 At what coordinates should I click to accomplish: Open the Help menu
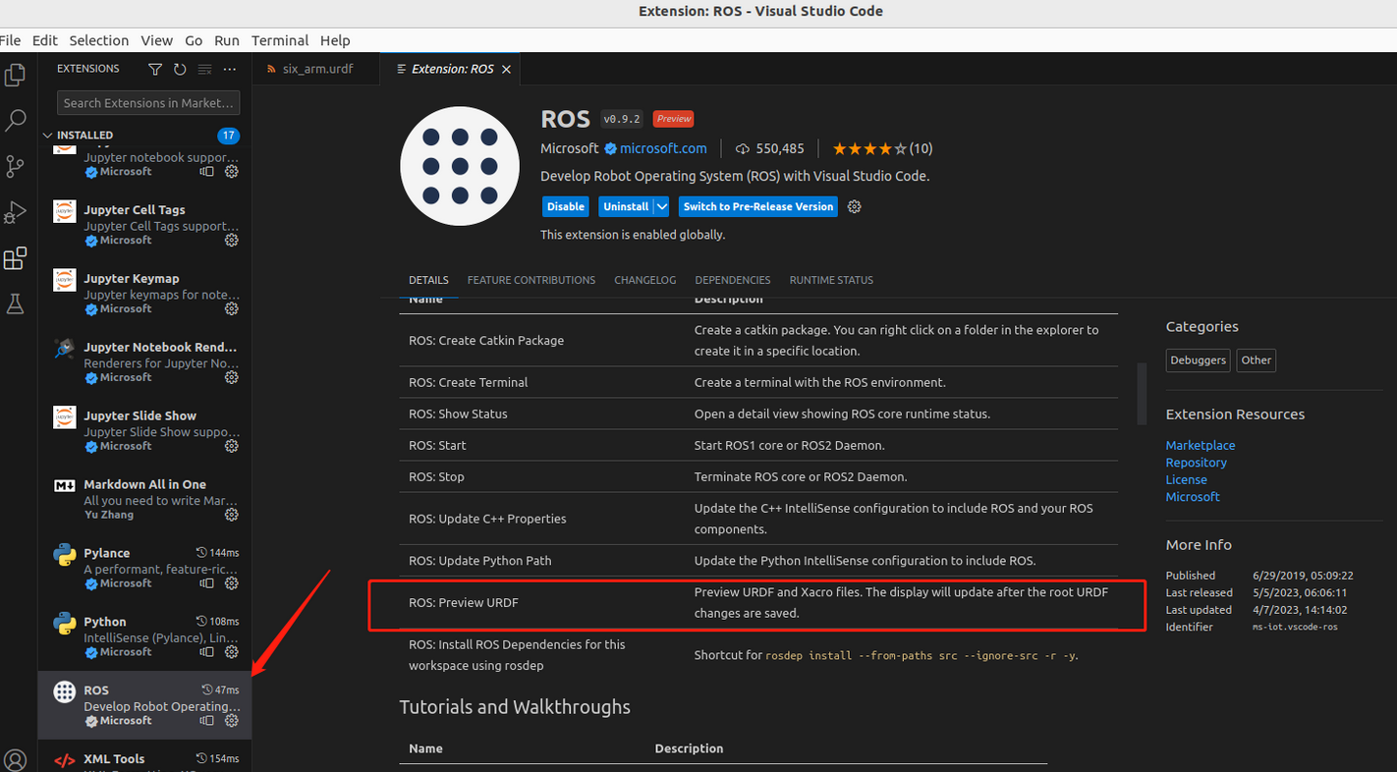335,40
